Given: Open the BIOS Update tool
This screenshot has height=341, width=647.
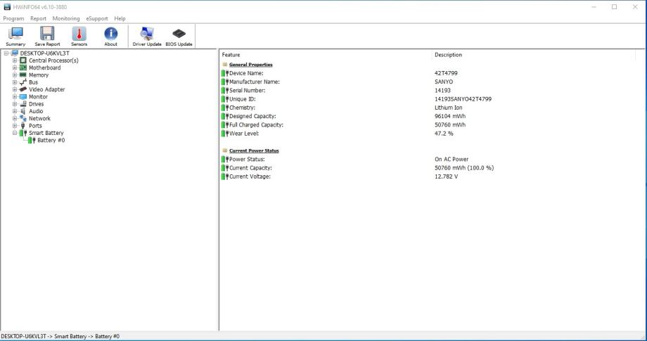Looking at the screenshot, I should tap(179, 36).
